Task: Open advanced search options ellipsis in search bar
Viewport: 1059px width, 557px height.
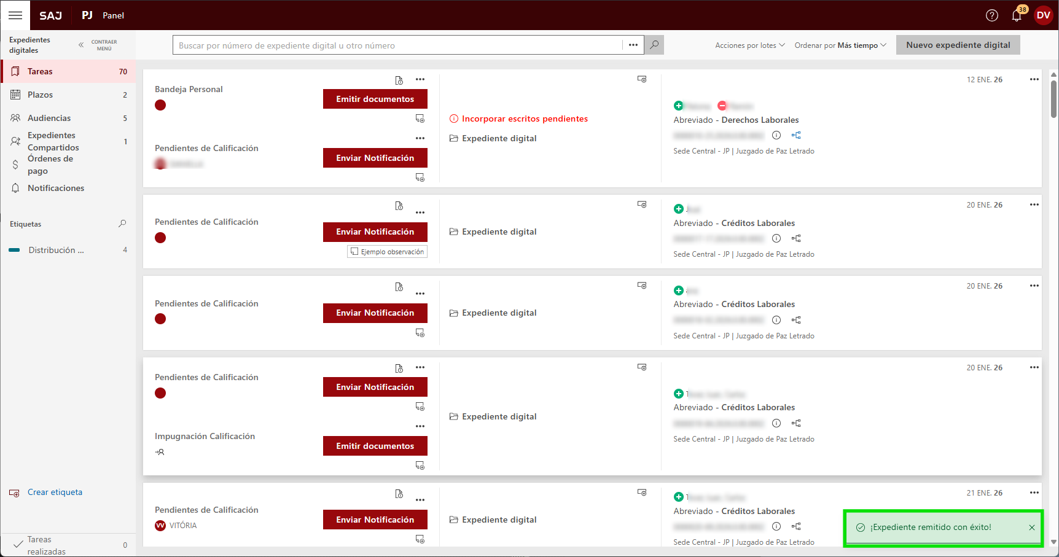Action: tap(633, 45)
